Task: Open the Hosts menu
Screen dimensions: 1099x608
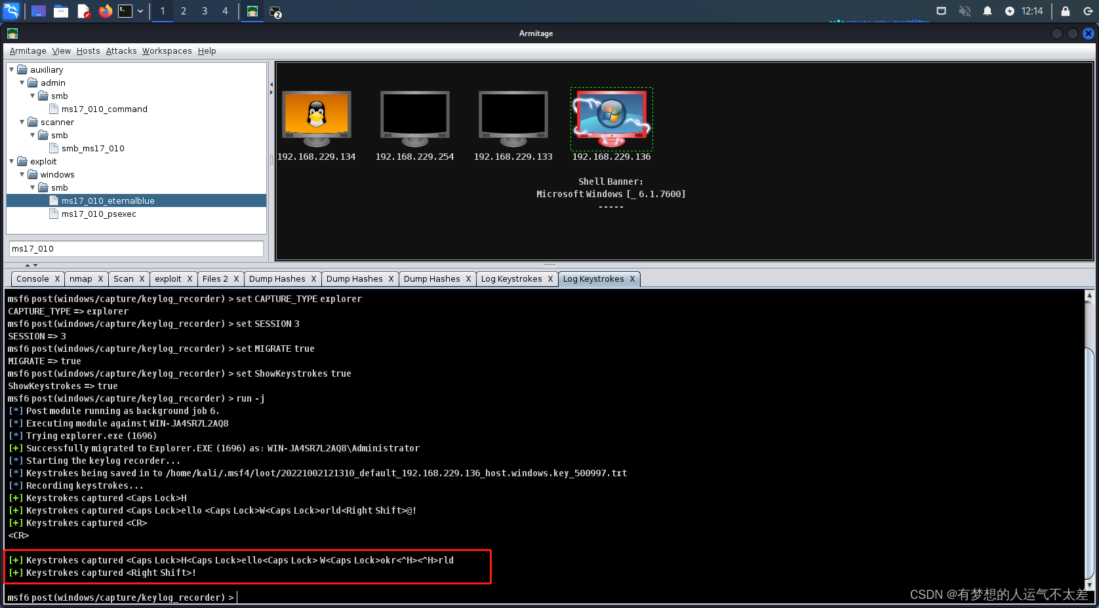Action: point(89,51)
